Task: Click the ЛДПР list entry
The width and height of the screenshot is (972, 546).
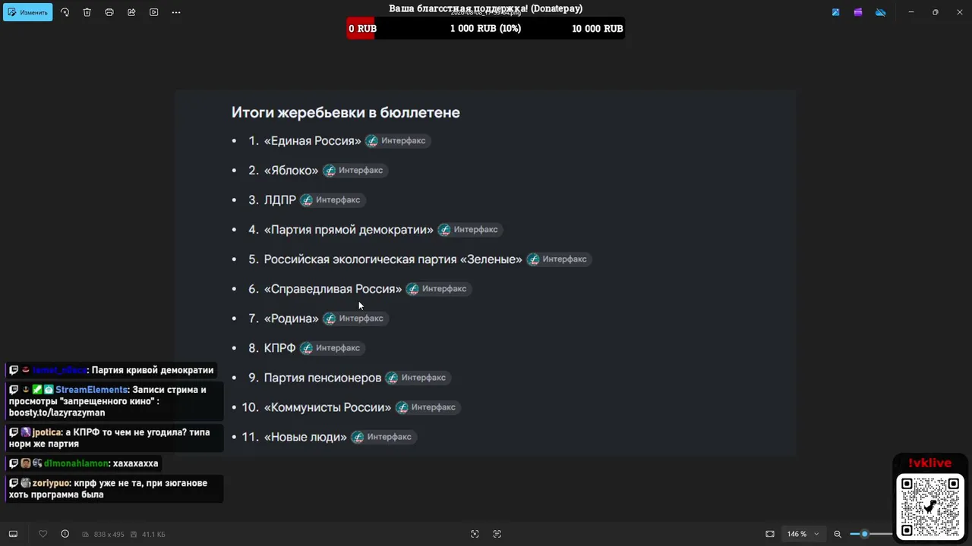Action: point(280,200)
